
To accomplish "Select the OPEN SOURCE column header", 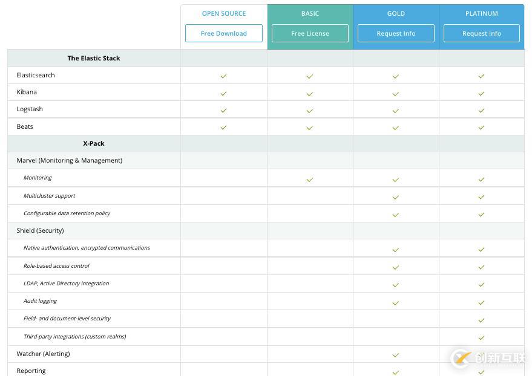I will click(x=223, y=13).
